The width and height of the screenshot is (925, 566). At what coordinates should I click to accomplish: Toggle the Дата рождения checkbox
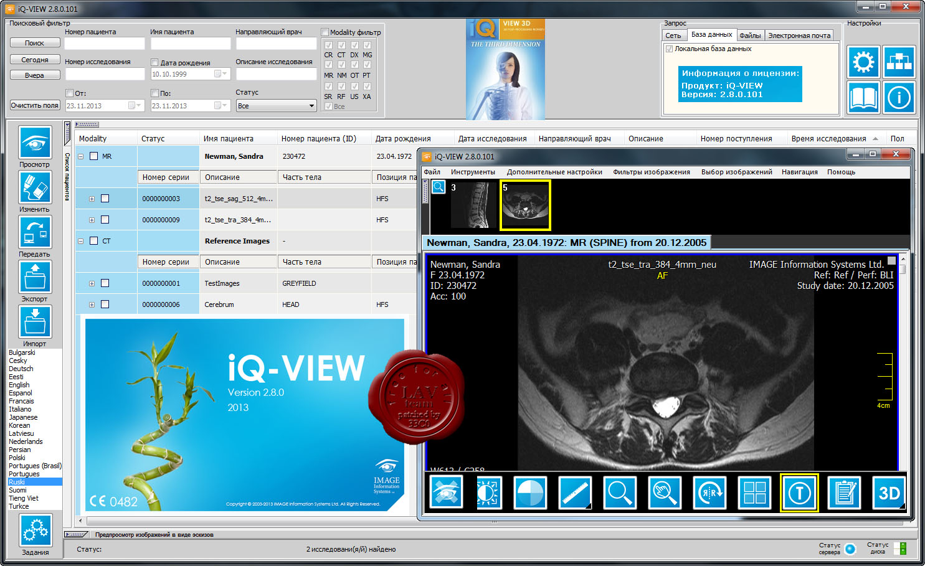(x=154, y=62)
